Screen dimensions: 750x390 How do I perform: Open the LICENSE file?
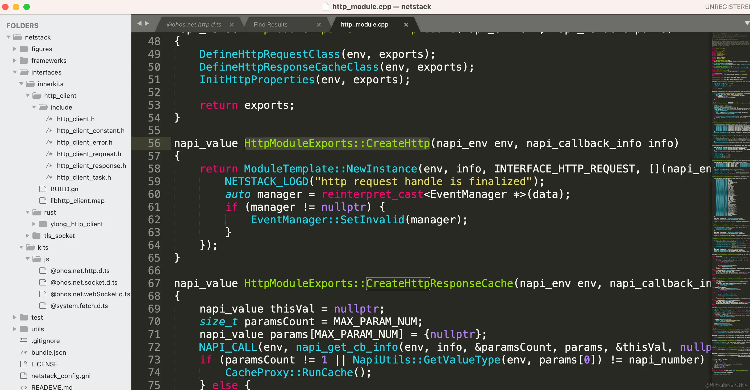44,364
